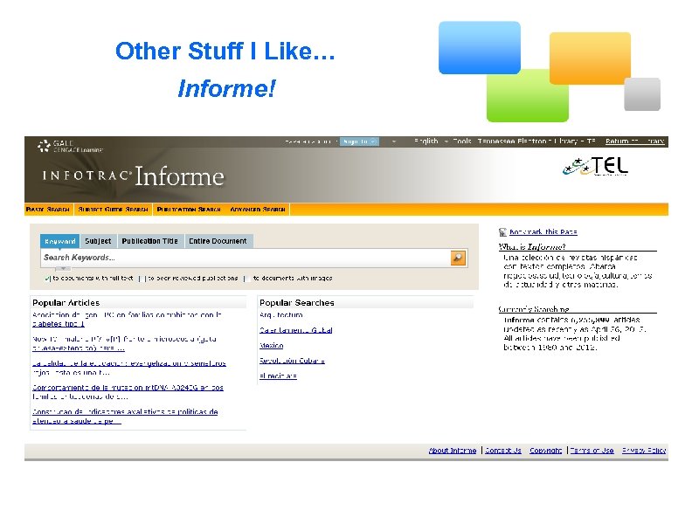The width and height of the screenshot is (699, 524).
Task: Open the diabetes tipo 1 popular article
Action: [127, 320]
